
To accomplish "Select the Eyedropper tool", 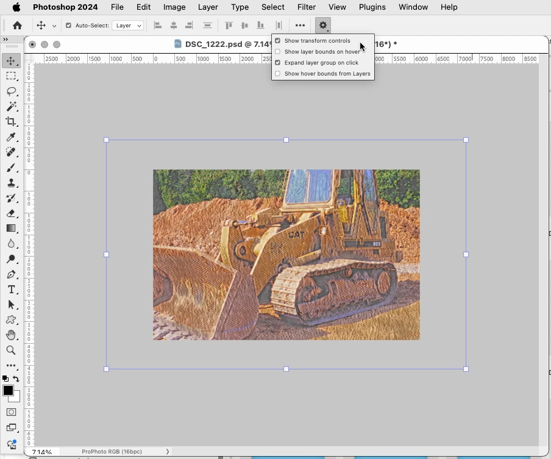I will pos(11,137).
